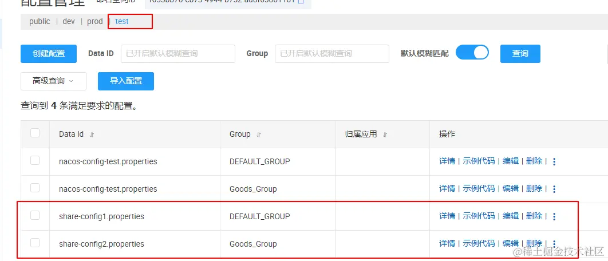Screen dimensions: 608x261
Task: Click 编辑 for nacos-config-test.properties Goods_Group
Action: (511, 188)
